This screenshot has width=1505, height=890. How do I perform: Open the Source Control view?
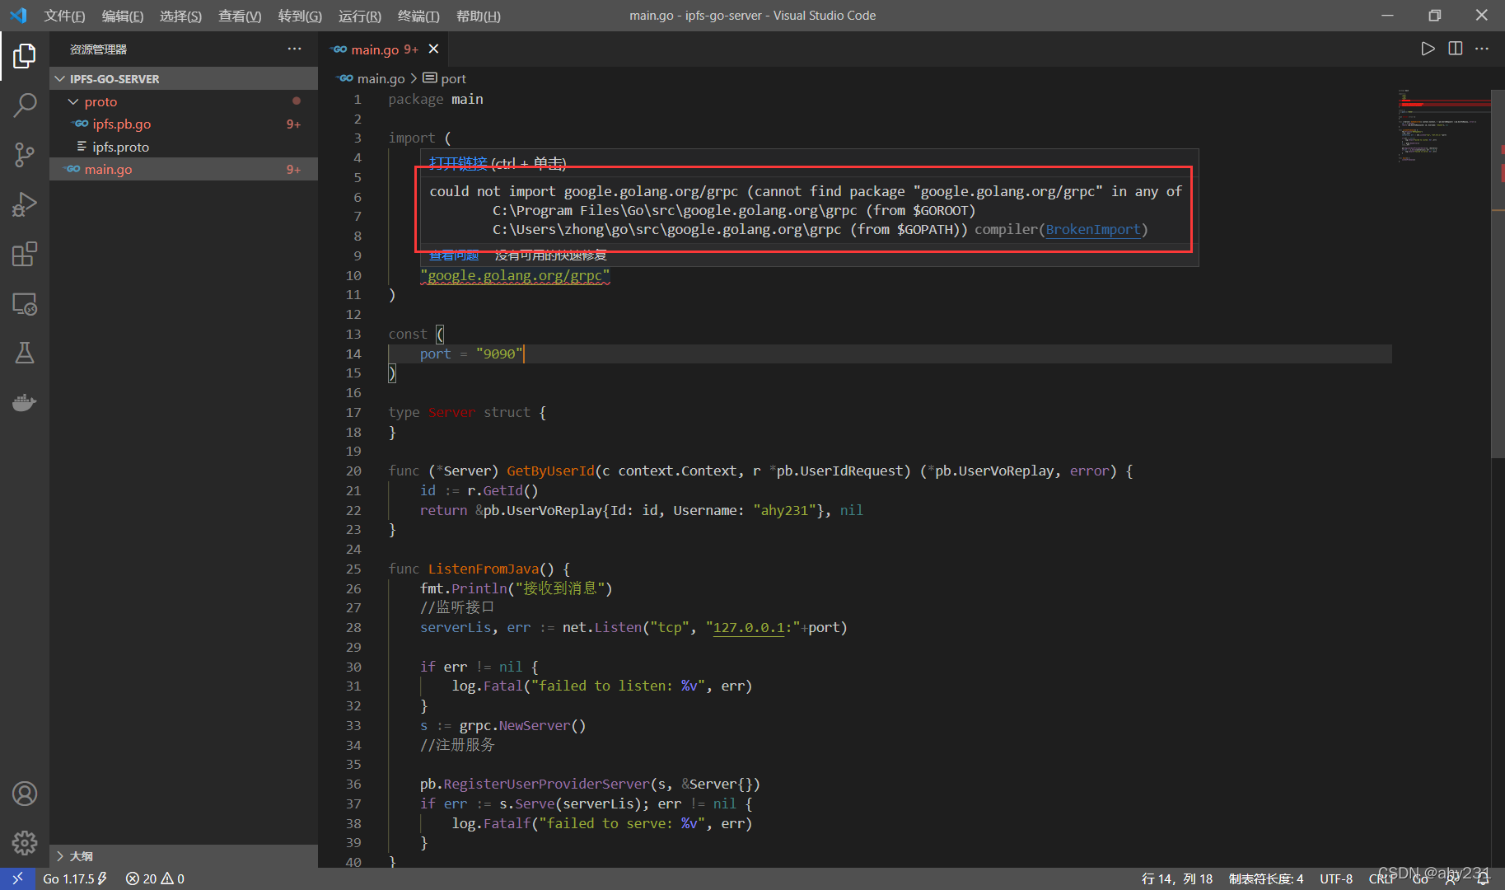(x=25, y=155)
